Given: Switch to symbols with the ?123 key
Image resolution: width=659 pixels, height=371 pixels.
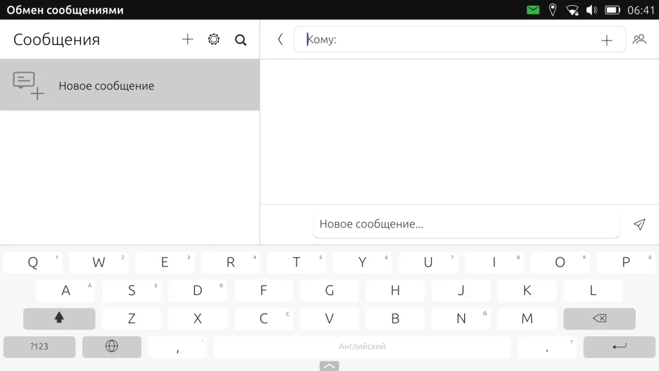Looking at the screenshot, I should pyautogui.click(x=39, y=347).
